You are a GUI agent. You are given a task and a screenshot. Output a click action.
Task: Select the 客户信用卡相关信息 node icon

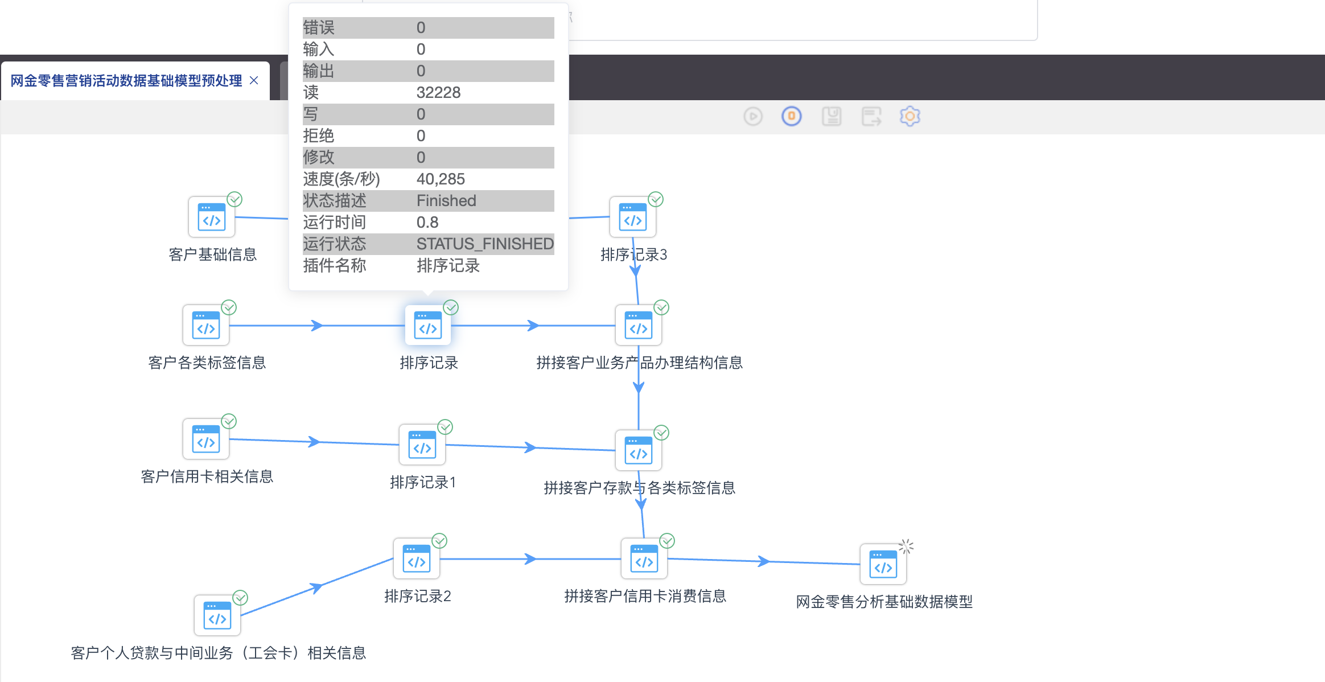pyautogui.click(x=206, y=439)
